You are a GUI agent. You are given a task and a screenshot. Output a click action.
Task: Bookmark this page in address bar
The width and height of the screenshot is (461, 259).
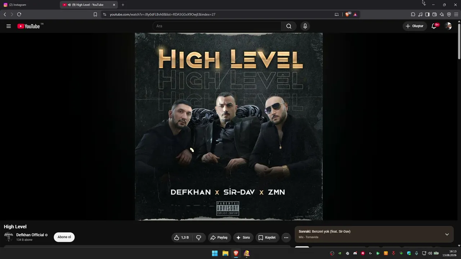click(95, 14)
